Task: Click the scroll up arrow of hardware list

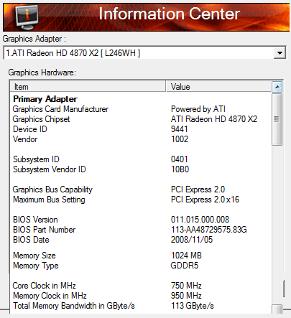Action: (x=277, y=87)
